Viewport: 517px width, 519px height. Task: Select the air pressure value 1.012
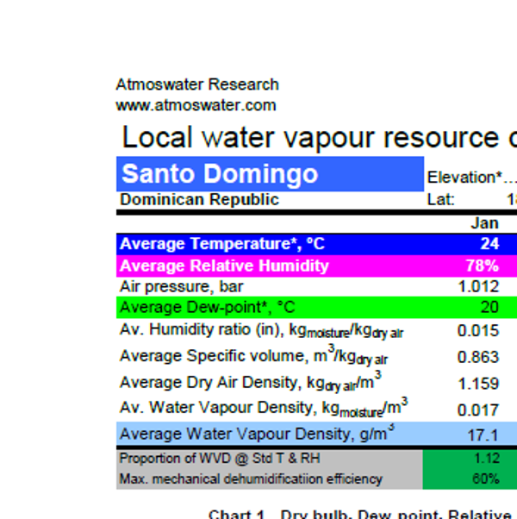(x=478, y=286)
